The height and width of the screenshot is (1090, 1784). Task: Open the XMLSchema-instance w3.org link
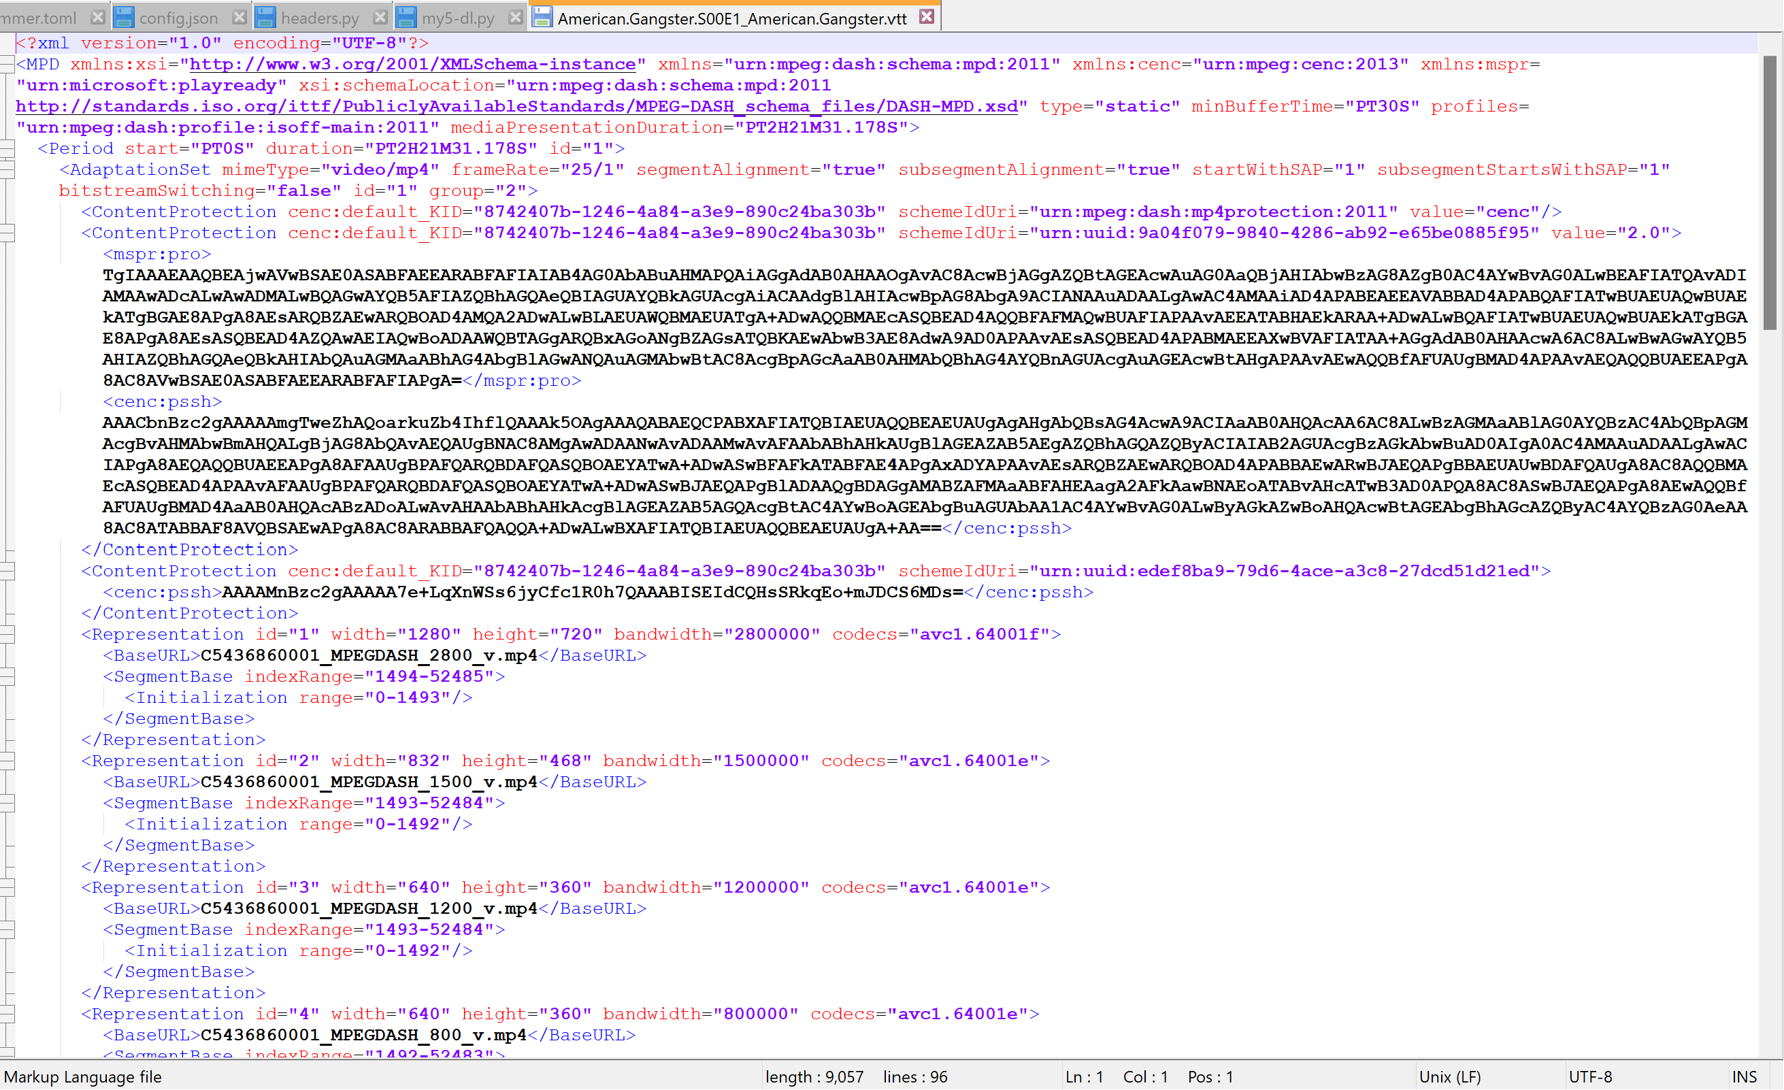[x=413, y=65]
